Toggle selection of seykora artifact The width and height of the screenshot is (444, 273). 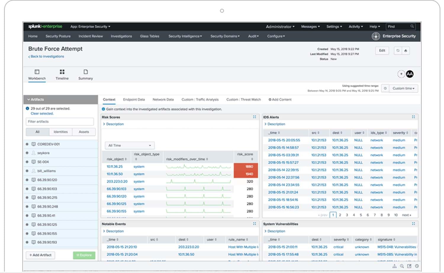[27, 153]
